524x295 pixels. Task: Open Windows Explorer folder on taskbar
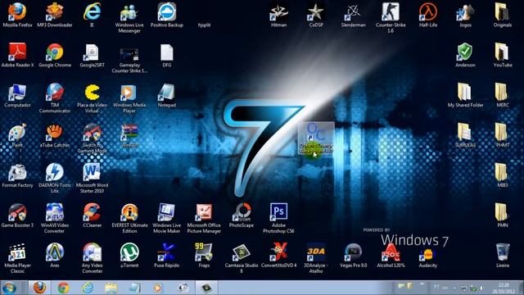[111, 288]
